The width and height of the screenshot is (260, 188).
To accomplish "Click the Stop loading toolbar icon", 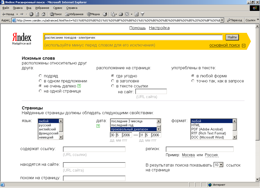I will point(31,14).
